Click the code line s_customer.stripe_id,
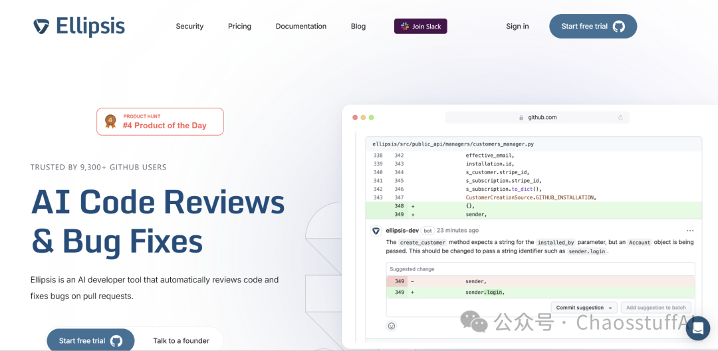 click(x=497, y=172)
